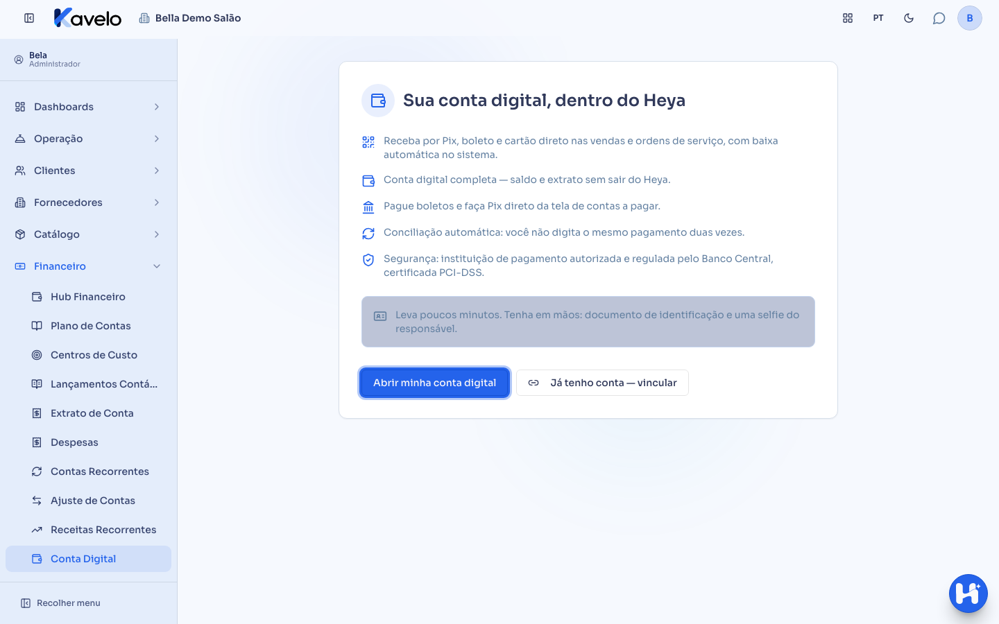Click the Clientes people icon
This screenshot has width=999, height=624.
[20, 171]
